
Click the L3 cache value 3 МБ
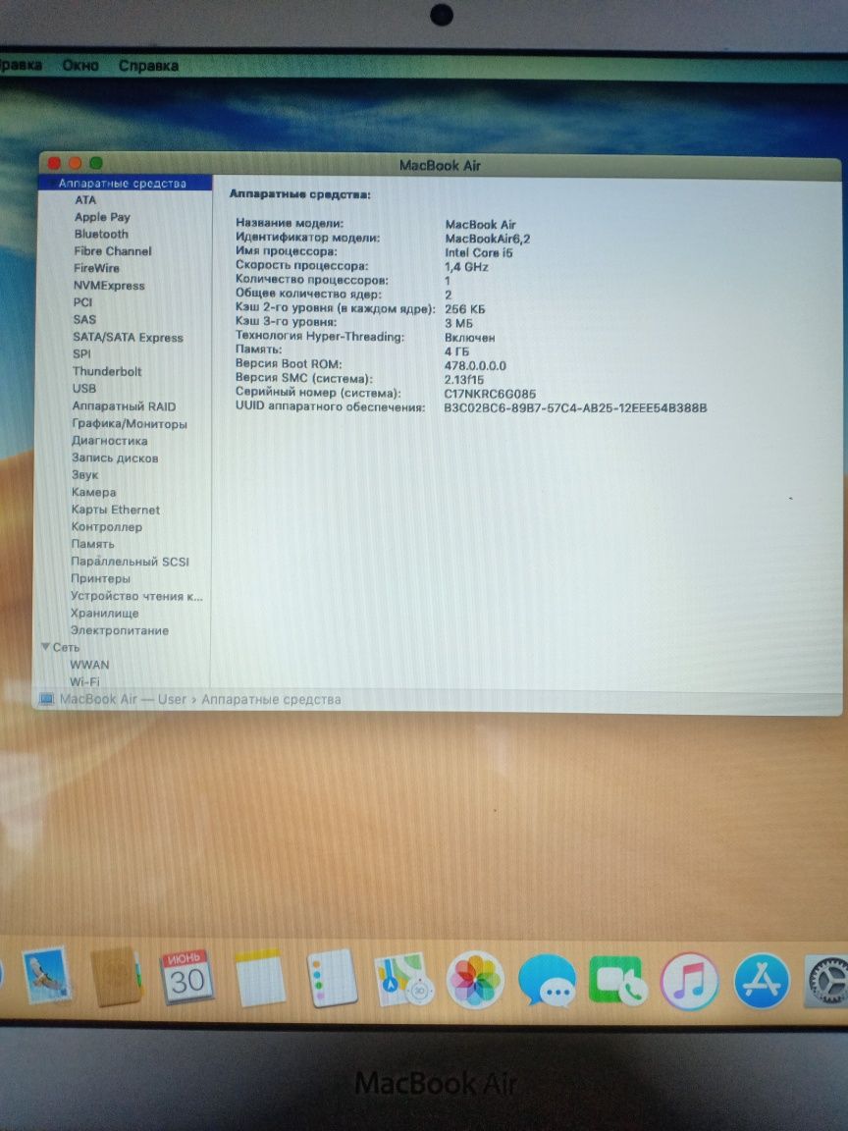(458, 323)
